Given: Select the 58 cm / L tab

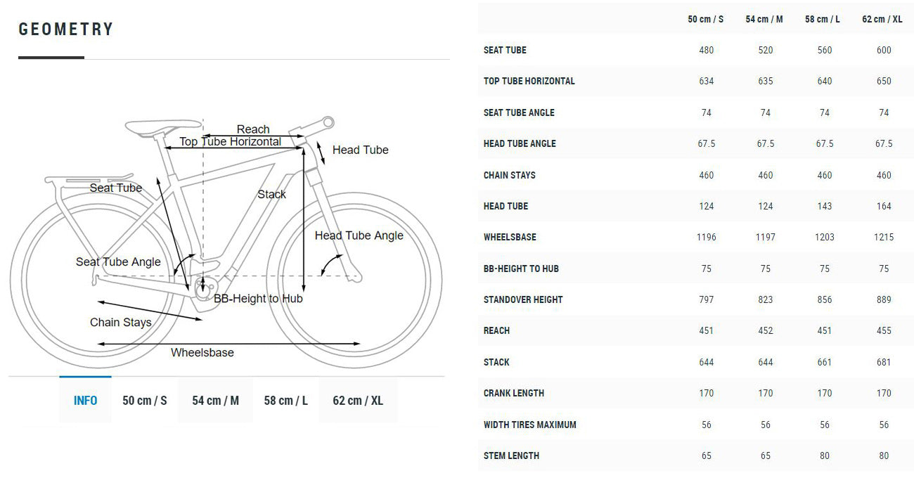Looking at the screenshot, I should [286, 400].
